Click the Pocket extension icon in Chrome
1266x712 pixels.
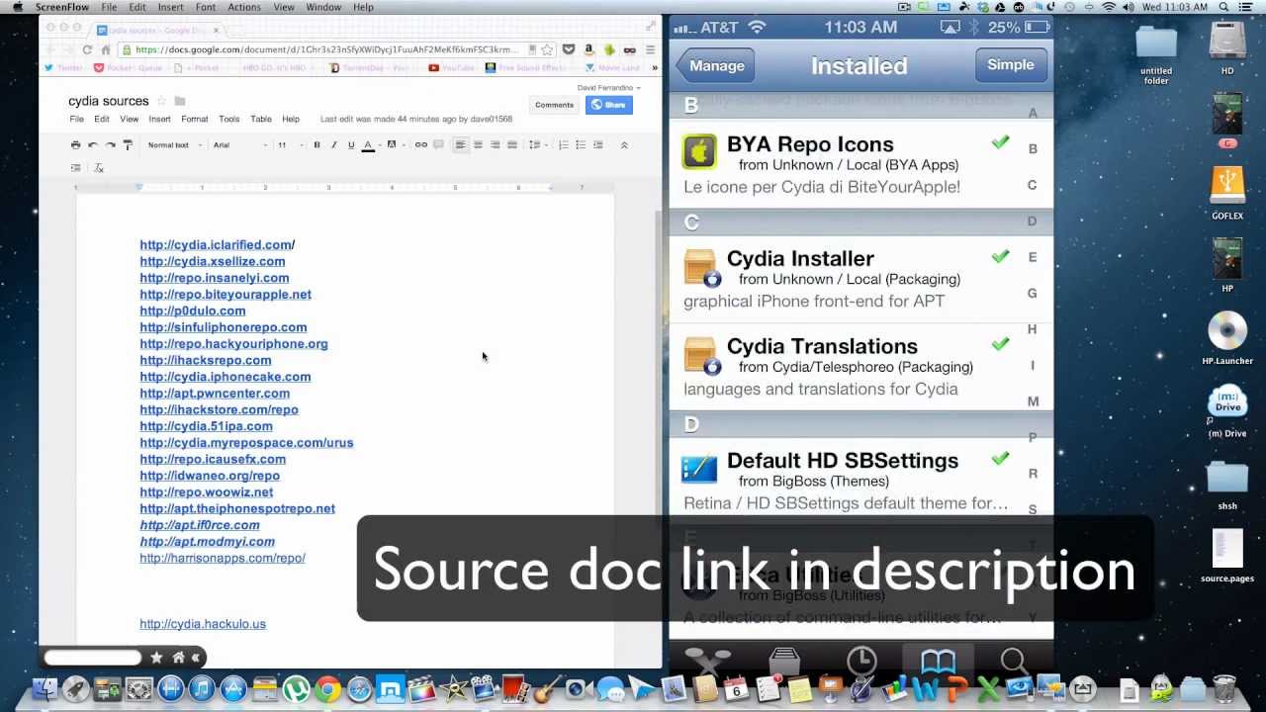click(569, 49)
